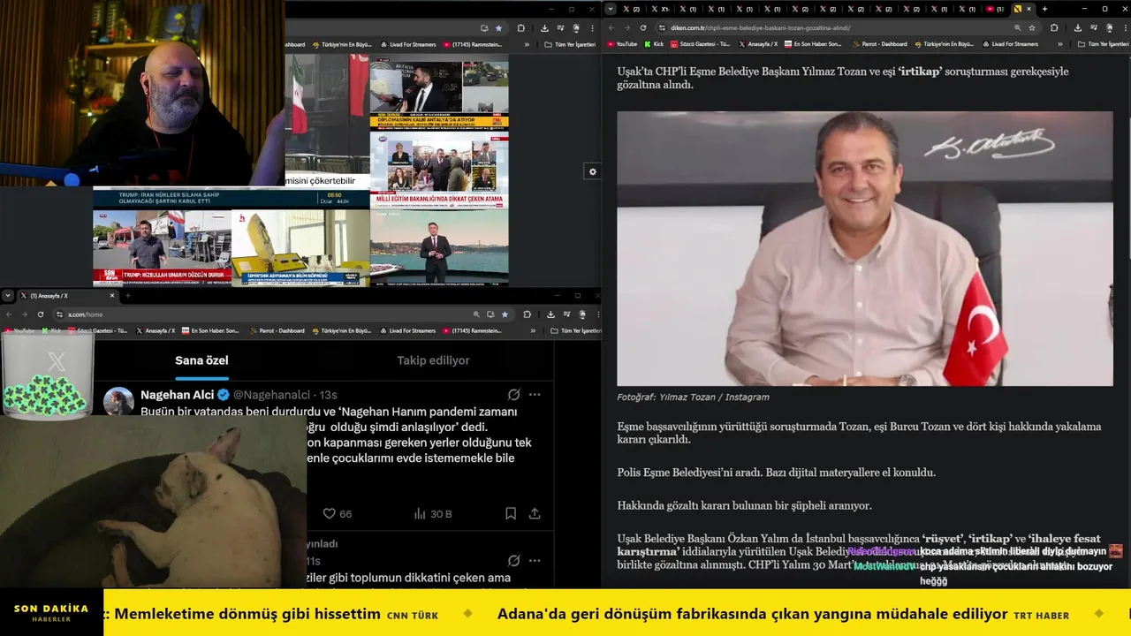Open the Yılmaz Tozan article photo

pyautogui.click(x=865, y=248)
